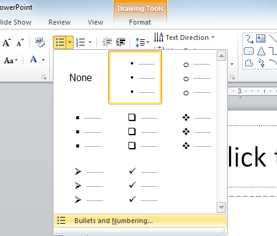Click the Clear All Formatting icon
277x236 pixels.
[40, 42]
